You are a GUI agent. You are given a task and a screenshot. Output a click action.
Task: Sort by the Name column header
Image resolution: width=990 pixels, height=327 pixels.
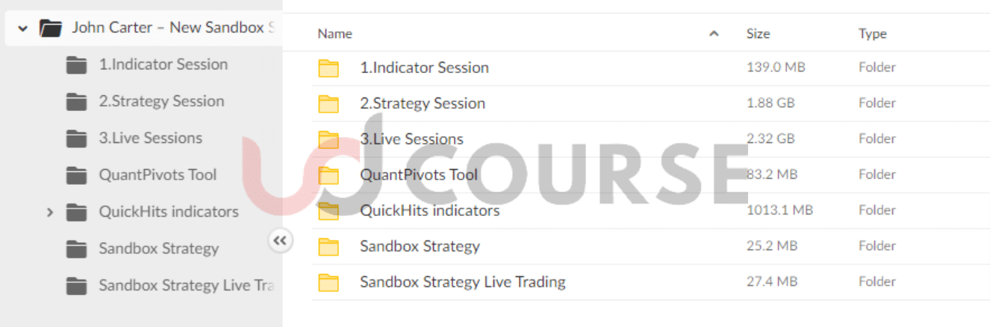pos(334,34)
